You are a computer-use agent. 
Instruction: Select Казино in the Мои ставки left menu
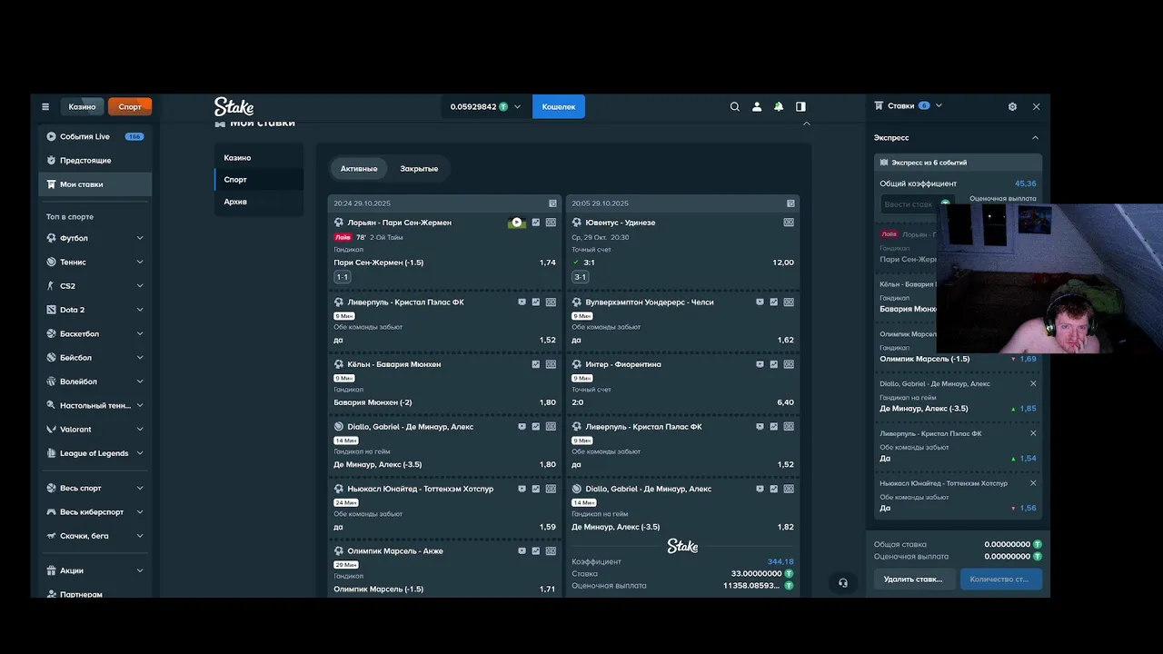click(x=259, y=157)
